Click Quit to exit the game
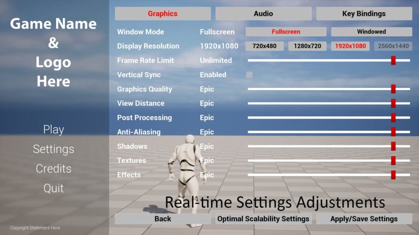The height and width of the screenshot is (235, 419). [53, 188]
